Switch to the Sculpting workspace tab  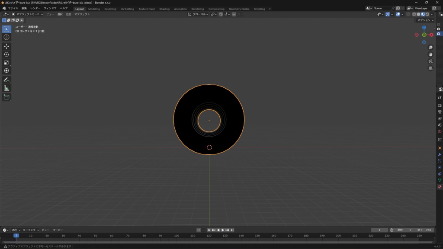pyautogui.click(x=110, y=9)
